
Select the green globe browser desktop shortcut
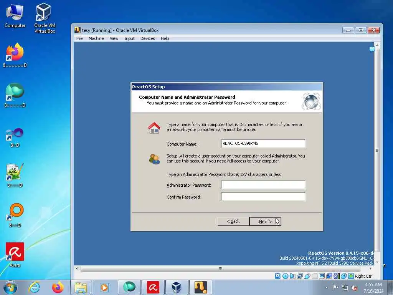click(x=15, y=95)
